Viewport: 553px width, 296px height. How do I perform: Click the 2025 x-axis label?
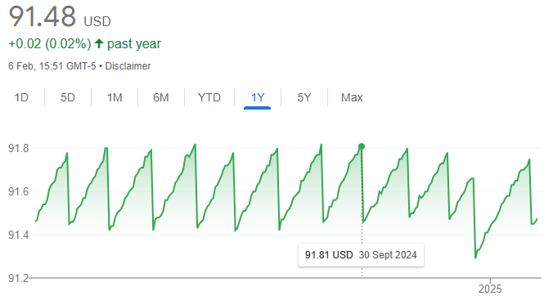(x=490, y=289)
